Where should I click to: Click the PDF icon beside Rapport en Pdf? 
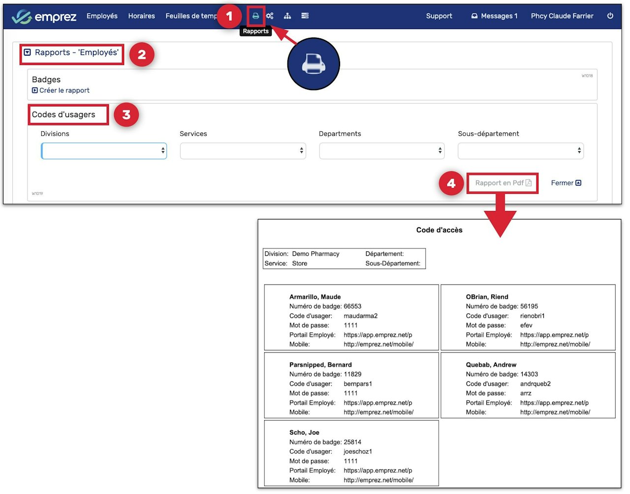coord(529,183)
